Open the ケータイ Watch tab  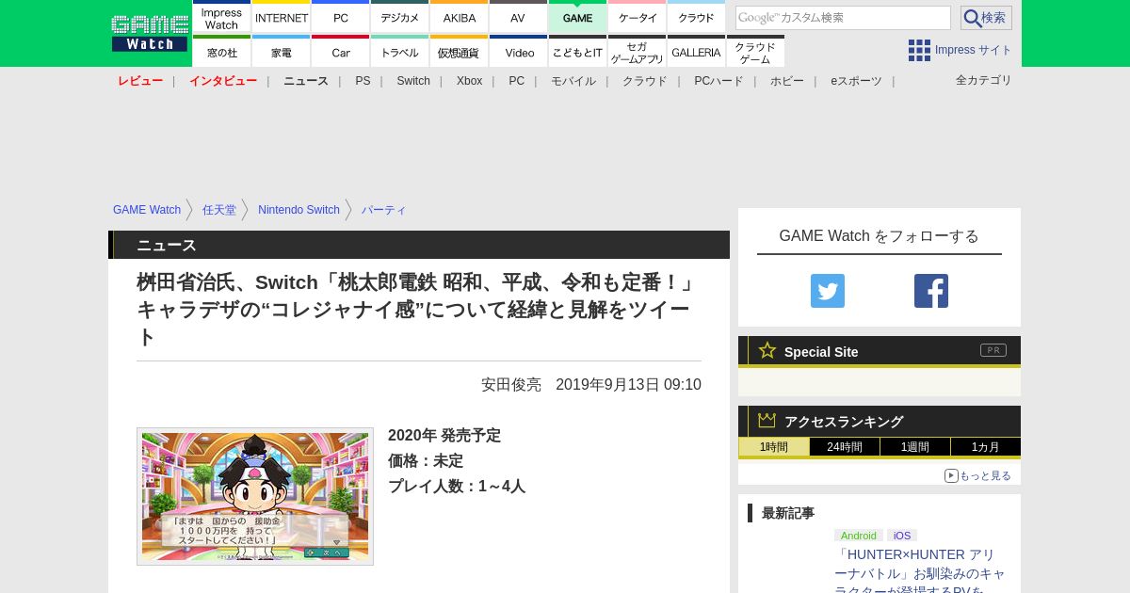click(638, 17)
